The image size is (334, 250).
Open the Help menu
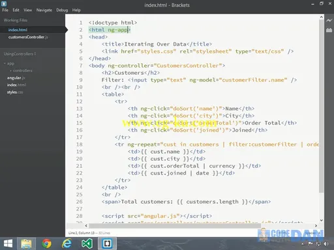click(76, 10)
